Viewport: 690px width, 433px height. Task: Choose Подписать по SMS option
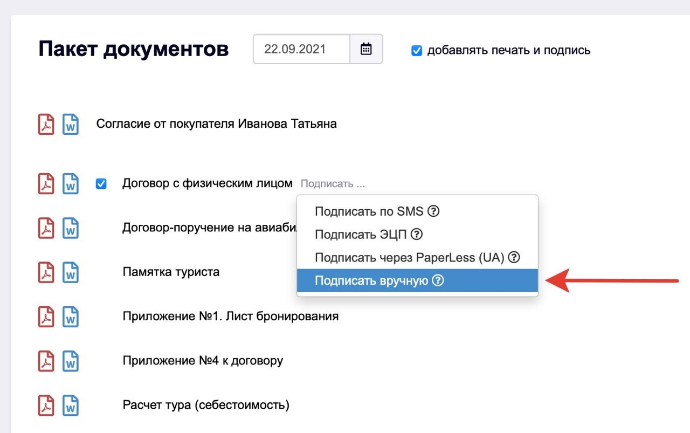369,211
